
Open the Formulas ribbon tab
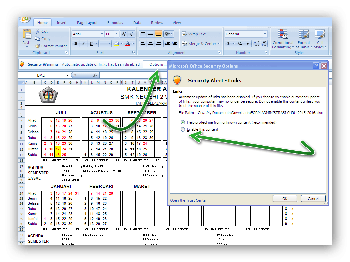pyautogui.click(x=115, y=23)
